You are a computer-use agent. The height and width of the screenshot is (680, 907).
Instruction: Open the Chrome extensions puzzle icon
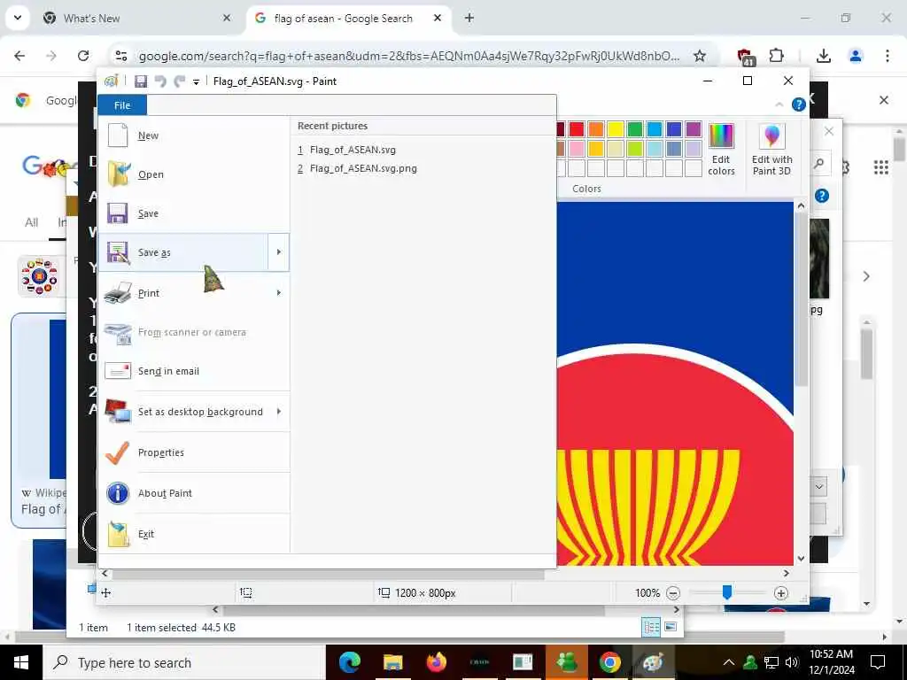click(x=776, y=56)
